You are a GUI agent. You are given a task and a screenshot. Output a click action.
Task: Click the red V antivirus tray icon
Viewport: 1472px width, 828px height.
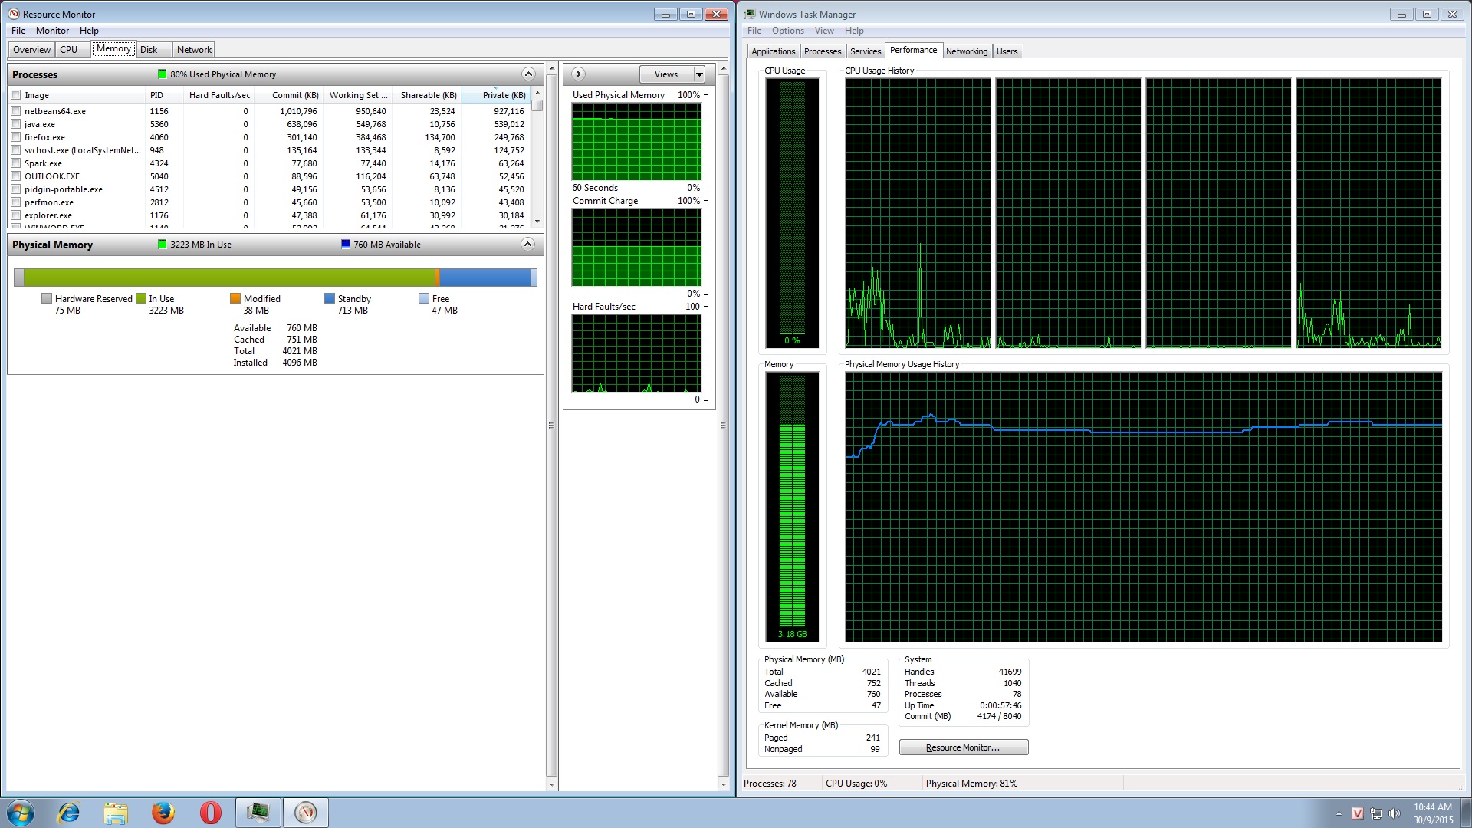1357,813
